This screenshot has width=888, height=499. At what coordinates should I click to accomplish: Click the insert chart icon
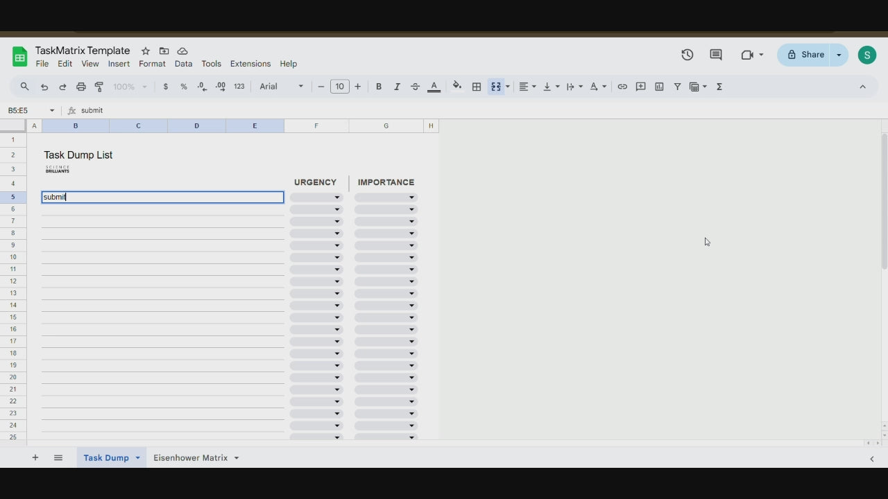pos(659,87)
